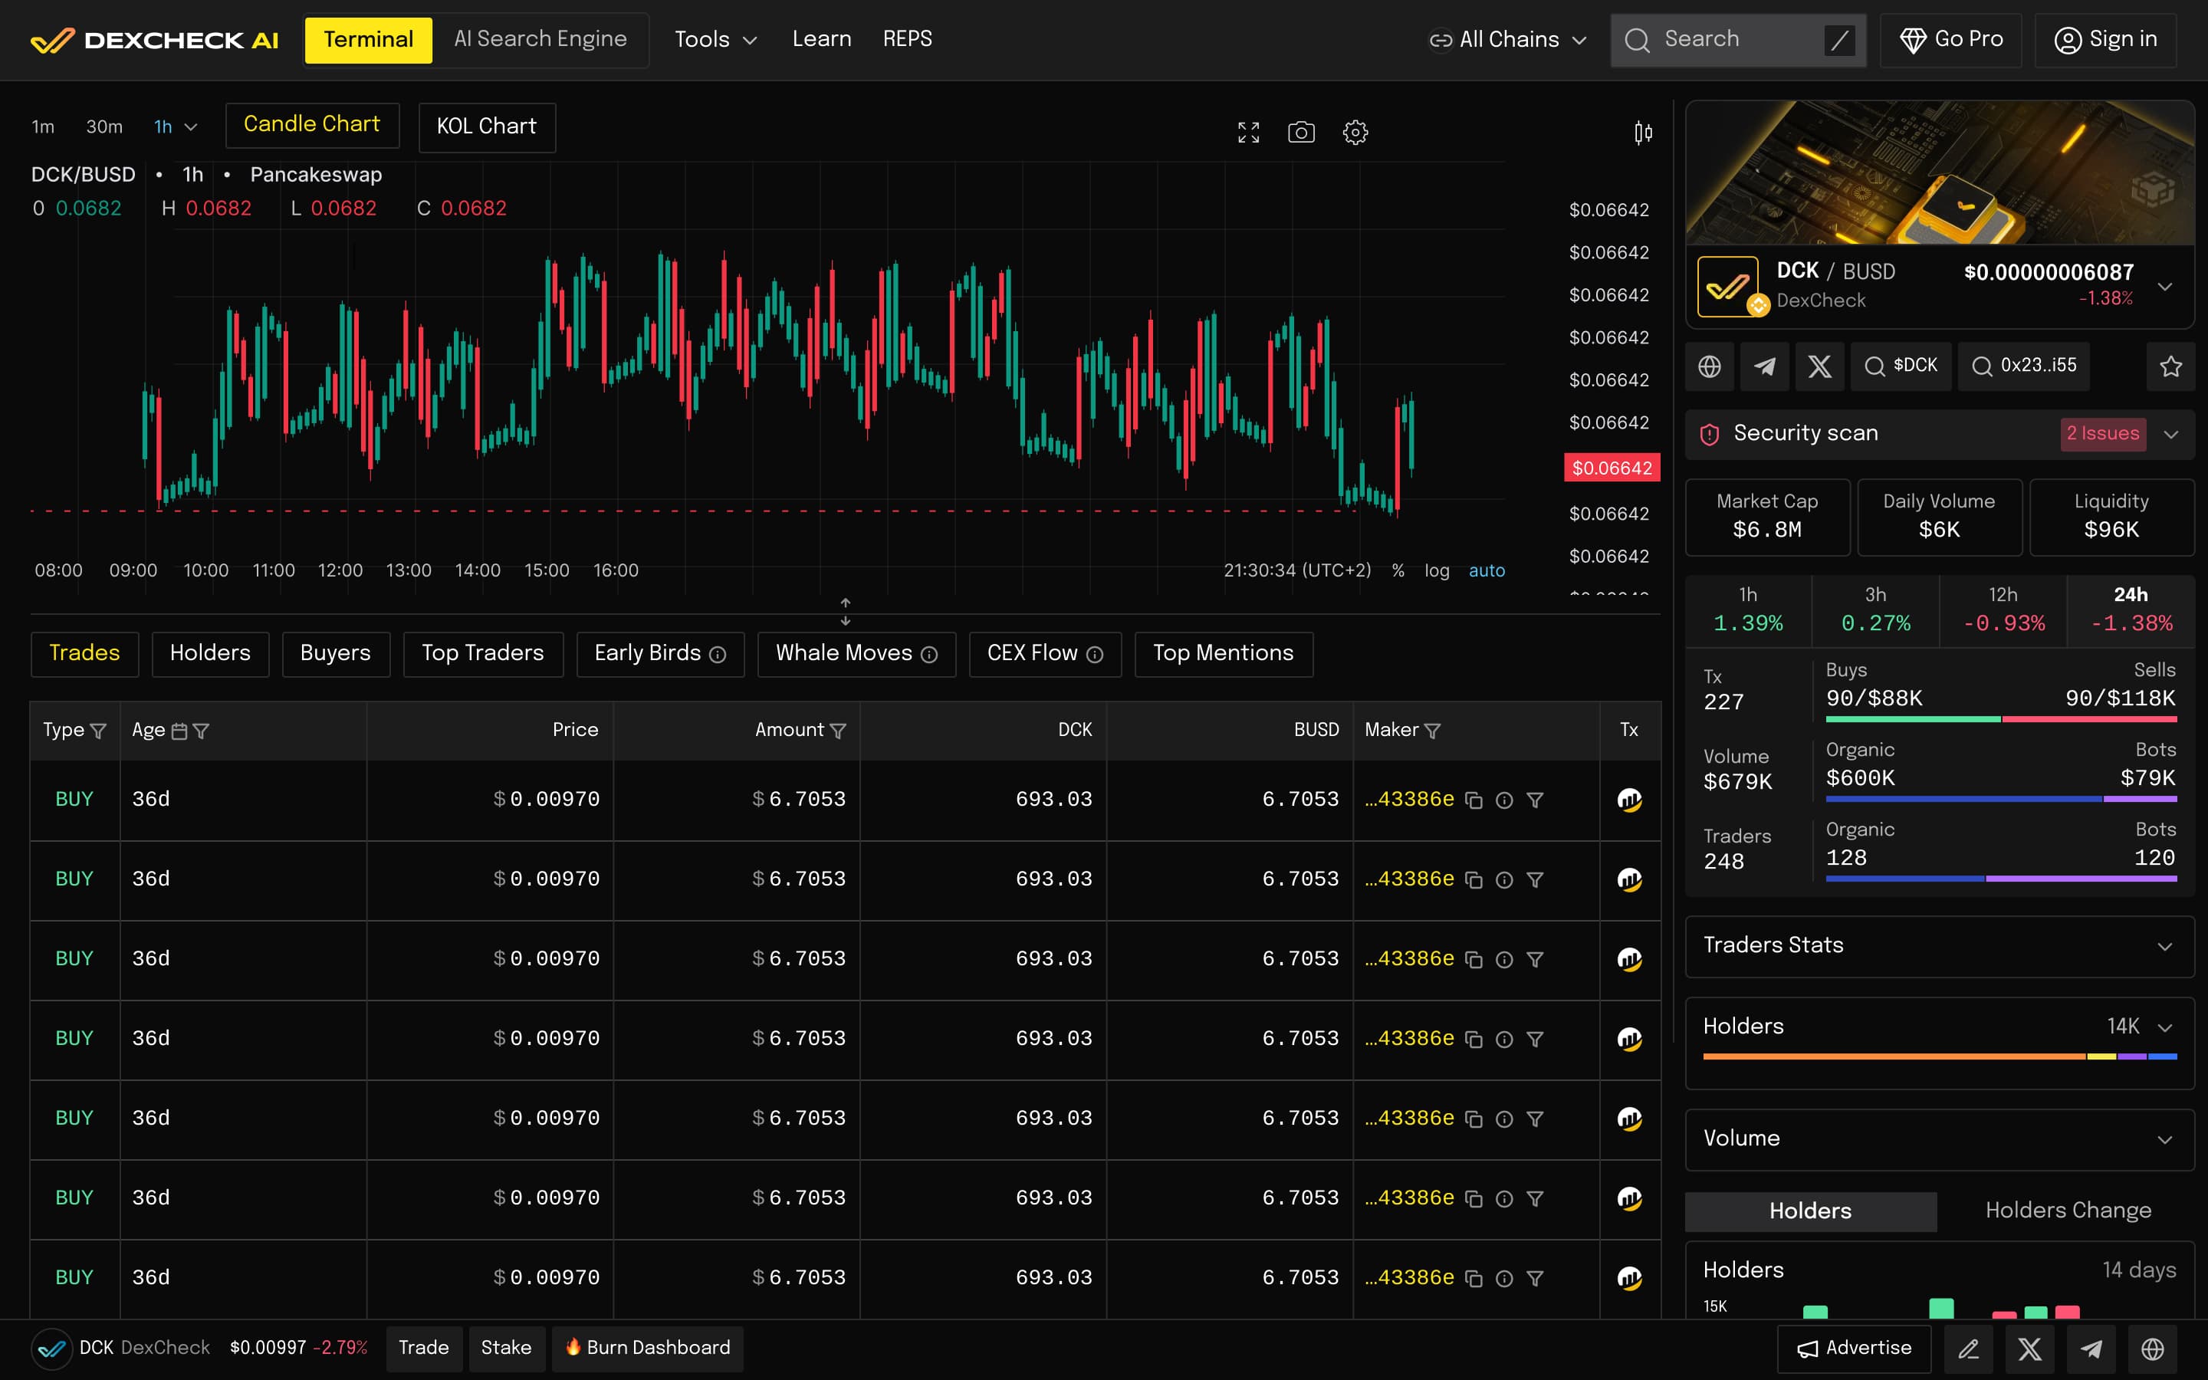Viewport: 2208px width, 1380px height.
Task: Click the Advertise button
Action: click(x=1854, y=1348)
